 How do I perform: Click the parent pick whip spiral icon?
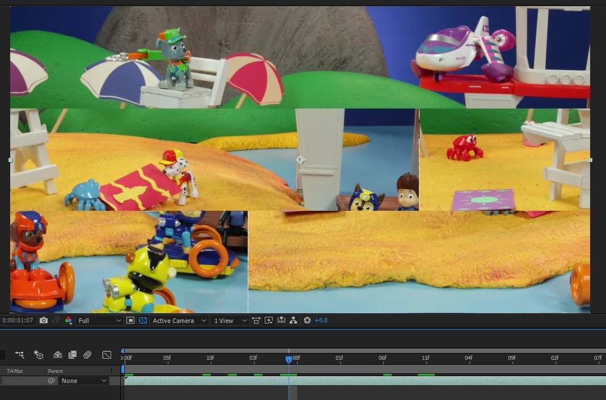(x=51, y=381)
